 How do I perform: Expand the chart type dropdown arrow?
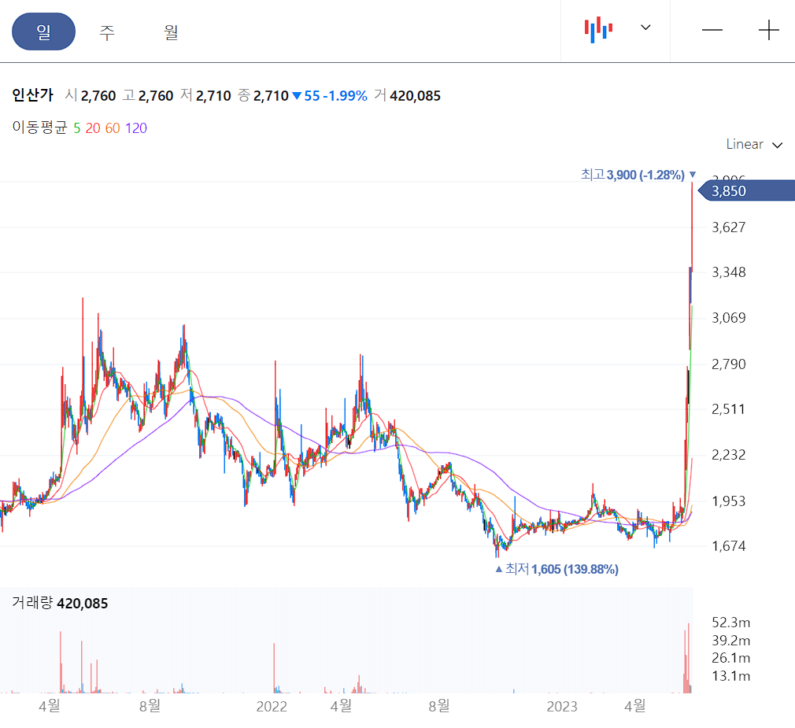(x=645, y=28)
